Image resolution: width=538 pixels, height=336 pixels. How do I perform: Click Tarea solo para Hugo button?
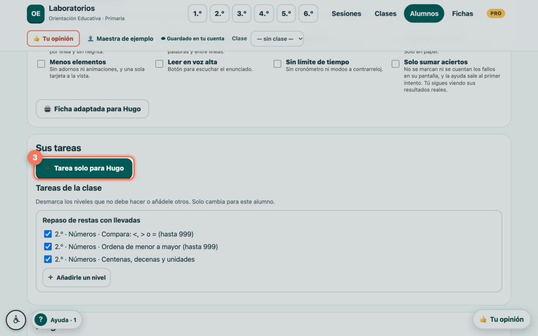click(x=84, y=168)
